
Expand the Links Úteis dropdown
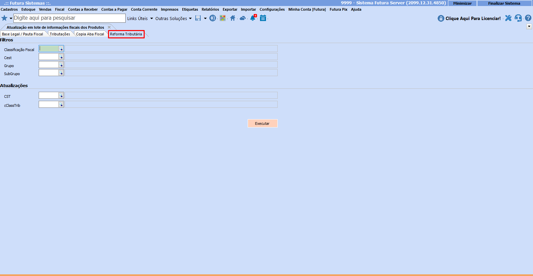point(140,18)
